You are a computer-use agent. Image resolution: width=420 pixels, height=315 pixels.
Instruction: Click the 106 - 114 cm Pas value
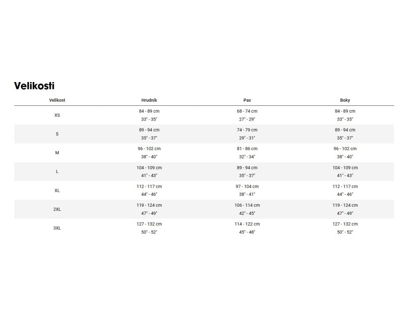click(x=247, y=205)
